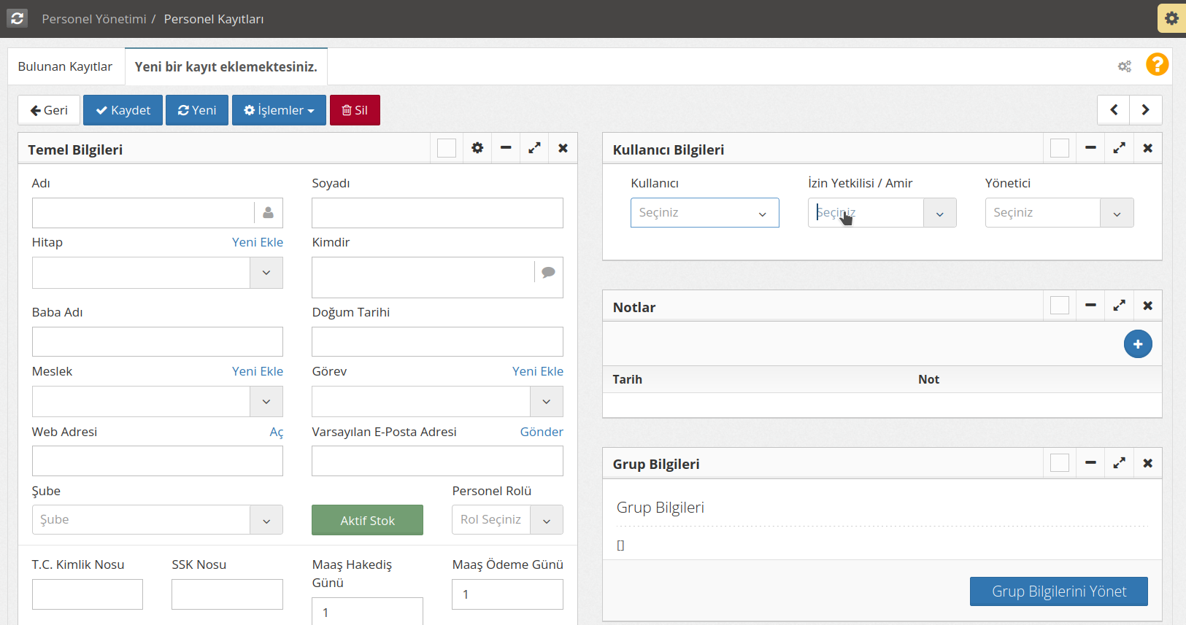
Task: Click Grup Bilgilerini Yönet button
Action: pyautogui.click(x=1058, y=591)
